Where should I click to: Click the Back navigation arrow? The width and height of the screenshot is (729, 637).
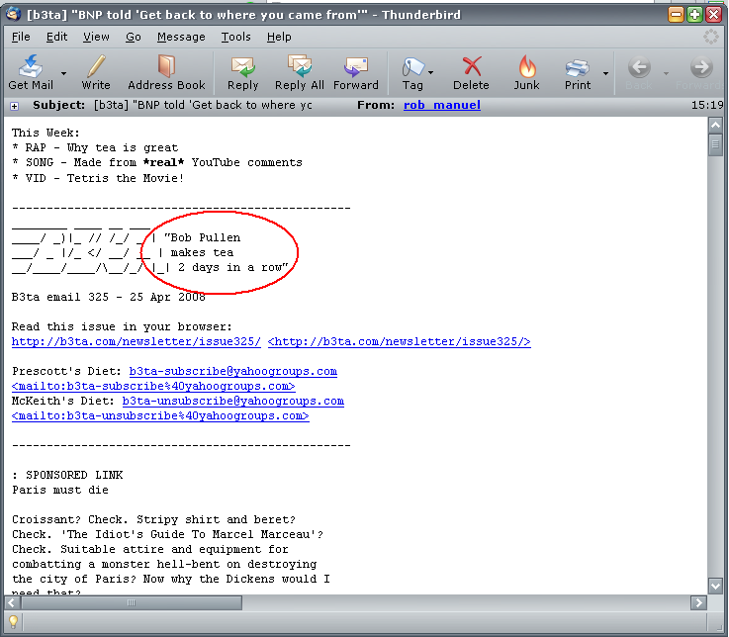(639, 67)
